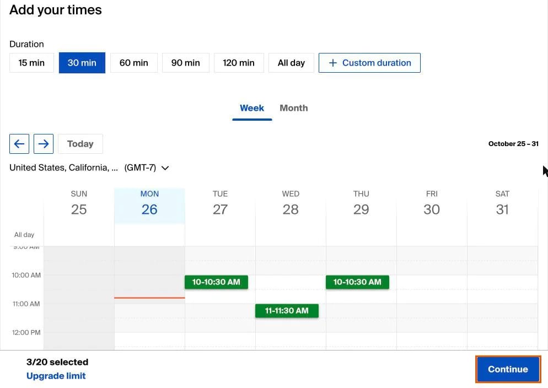Select Wednesday 11-11:30 AM time slot

click(287, 310)
